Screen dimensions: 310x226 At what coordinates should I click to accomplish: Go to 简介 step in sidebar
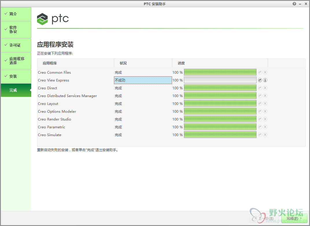point(16,14)
